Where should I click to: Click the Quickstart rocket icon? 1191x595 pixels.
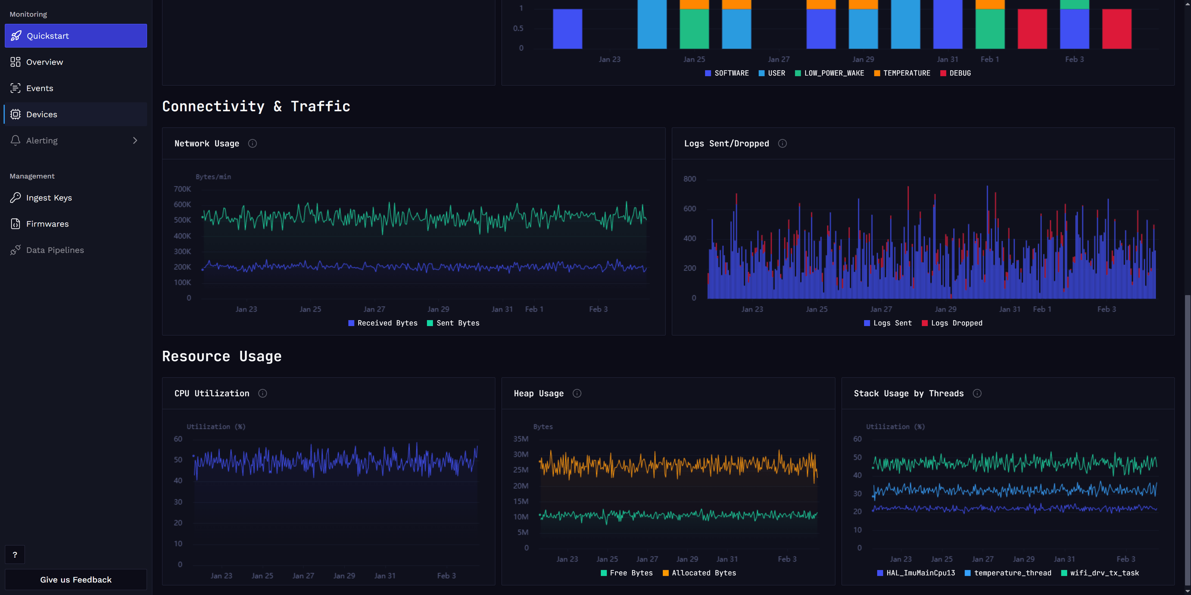pyautogui.click(x=16, y=36)
